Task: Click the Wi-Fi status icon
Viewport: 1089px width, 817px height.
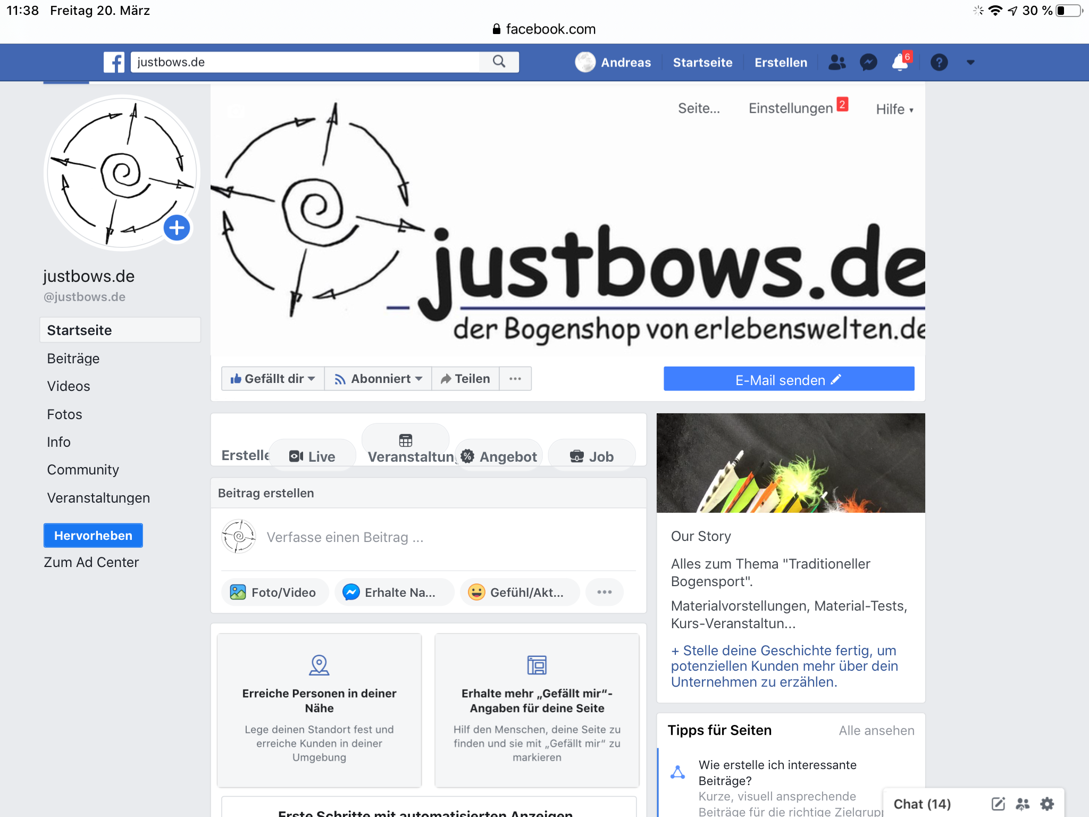Action: pyautogui.click(x=995, y=11)
